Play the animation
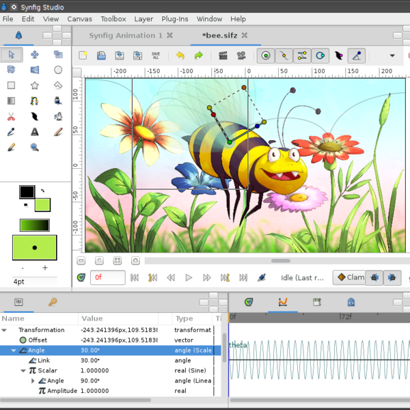Viewport: 410px width, 410px height. (x=189, y=277)
